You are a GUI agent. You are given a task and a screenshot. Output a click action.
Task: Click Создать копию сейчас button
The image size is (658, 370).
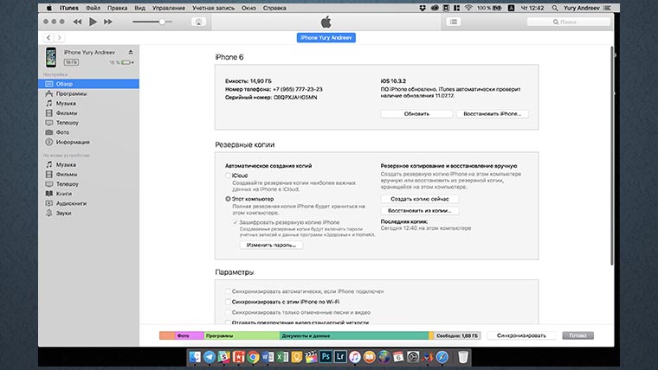point(420,199)
